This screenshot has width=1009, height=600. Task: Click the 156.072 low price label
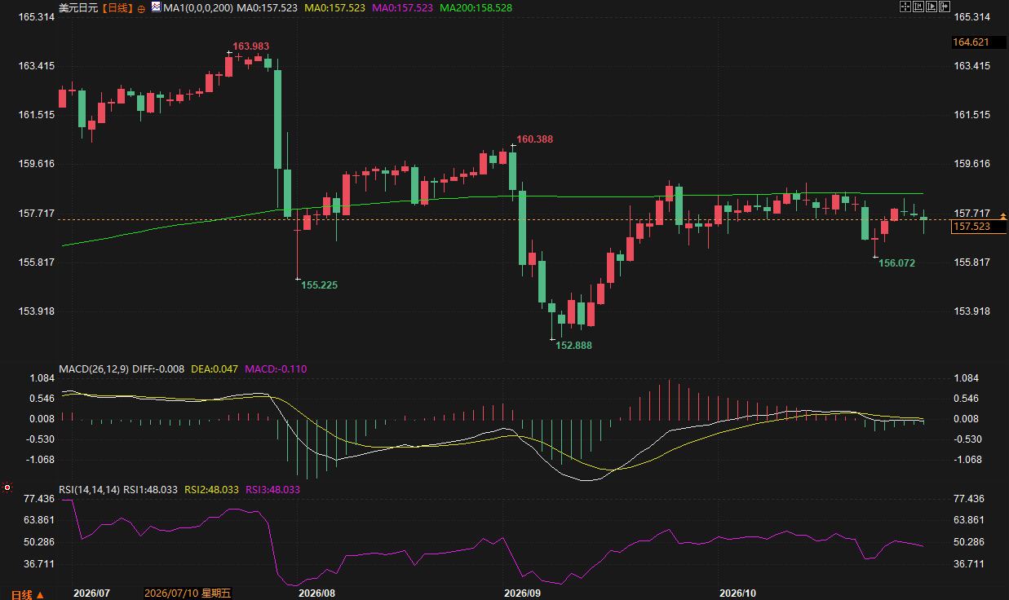click(x=896, y=263)
